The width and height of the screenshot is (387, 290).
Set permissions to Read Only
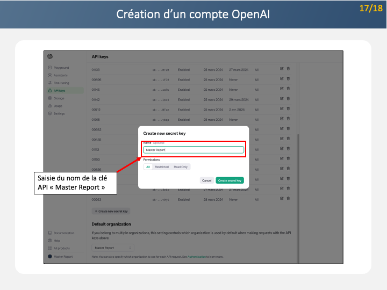181,167
